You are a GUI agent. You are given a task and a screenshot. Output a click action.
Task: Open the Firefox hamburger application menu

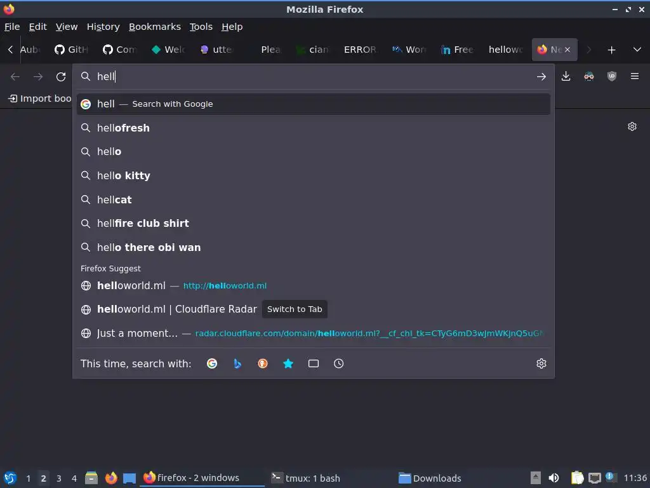pyautogui.click(x=635, y=76)
